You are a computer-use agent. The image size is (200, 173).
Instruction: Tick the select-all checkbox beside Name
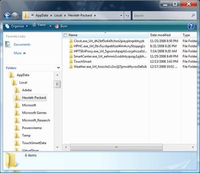point(65,35)
